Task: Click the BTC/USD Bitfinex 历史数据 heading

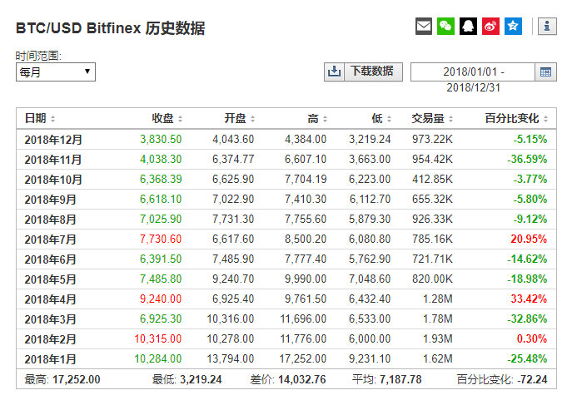Action: click(x=110, y=28)
